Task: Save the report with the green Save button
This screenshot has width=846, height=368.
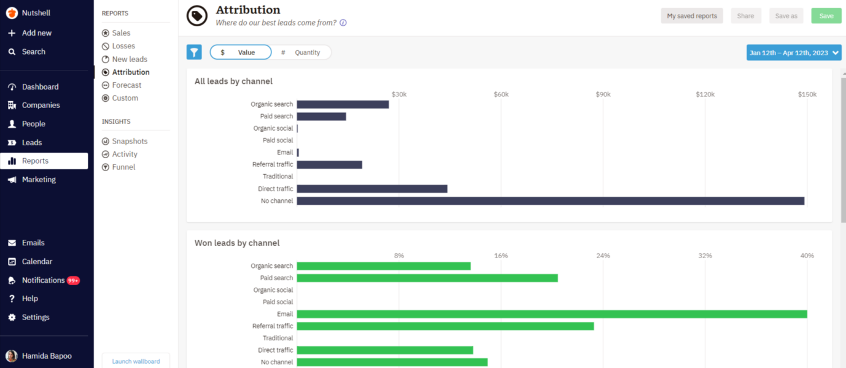Action: (x=826, y=15)
